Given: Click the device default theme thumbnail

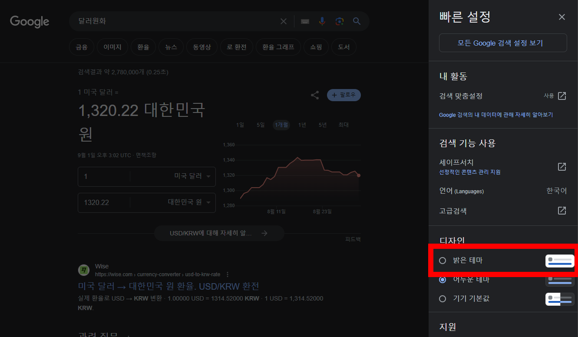Looking at the screenshot, I should [560, 299].
